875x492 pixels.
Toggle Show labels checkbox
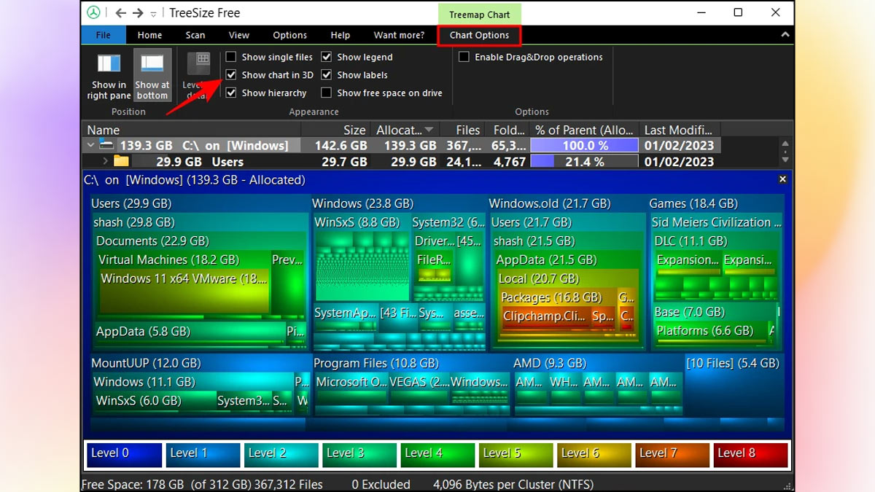(327, 75)
